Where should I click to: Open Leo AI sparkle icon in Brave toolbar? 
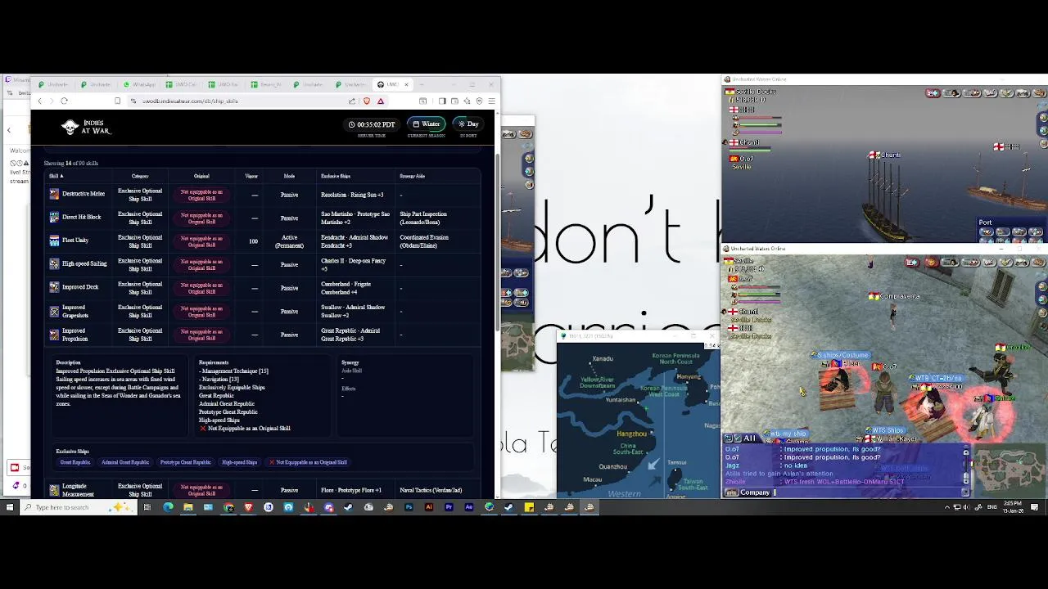(x=467, y=101)
